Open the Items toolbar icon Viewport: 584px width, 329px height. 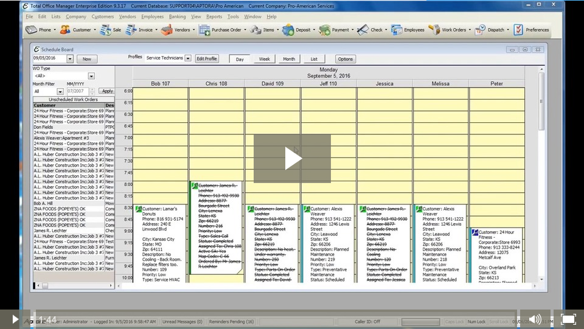[255, 30]
